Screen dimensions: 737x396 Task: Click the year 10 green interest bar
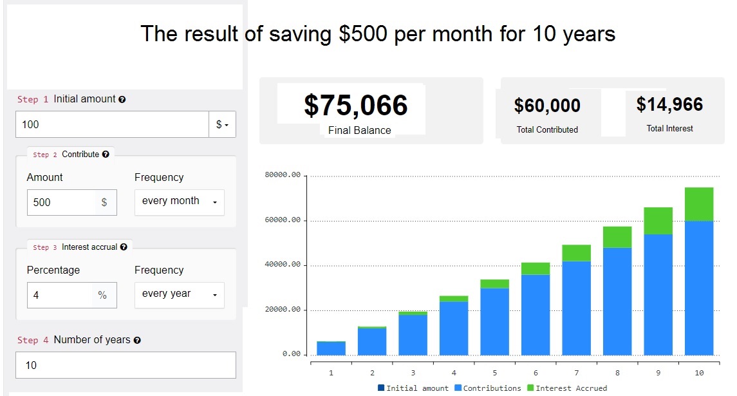699,204
